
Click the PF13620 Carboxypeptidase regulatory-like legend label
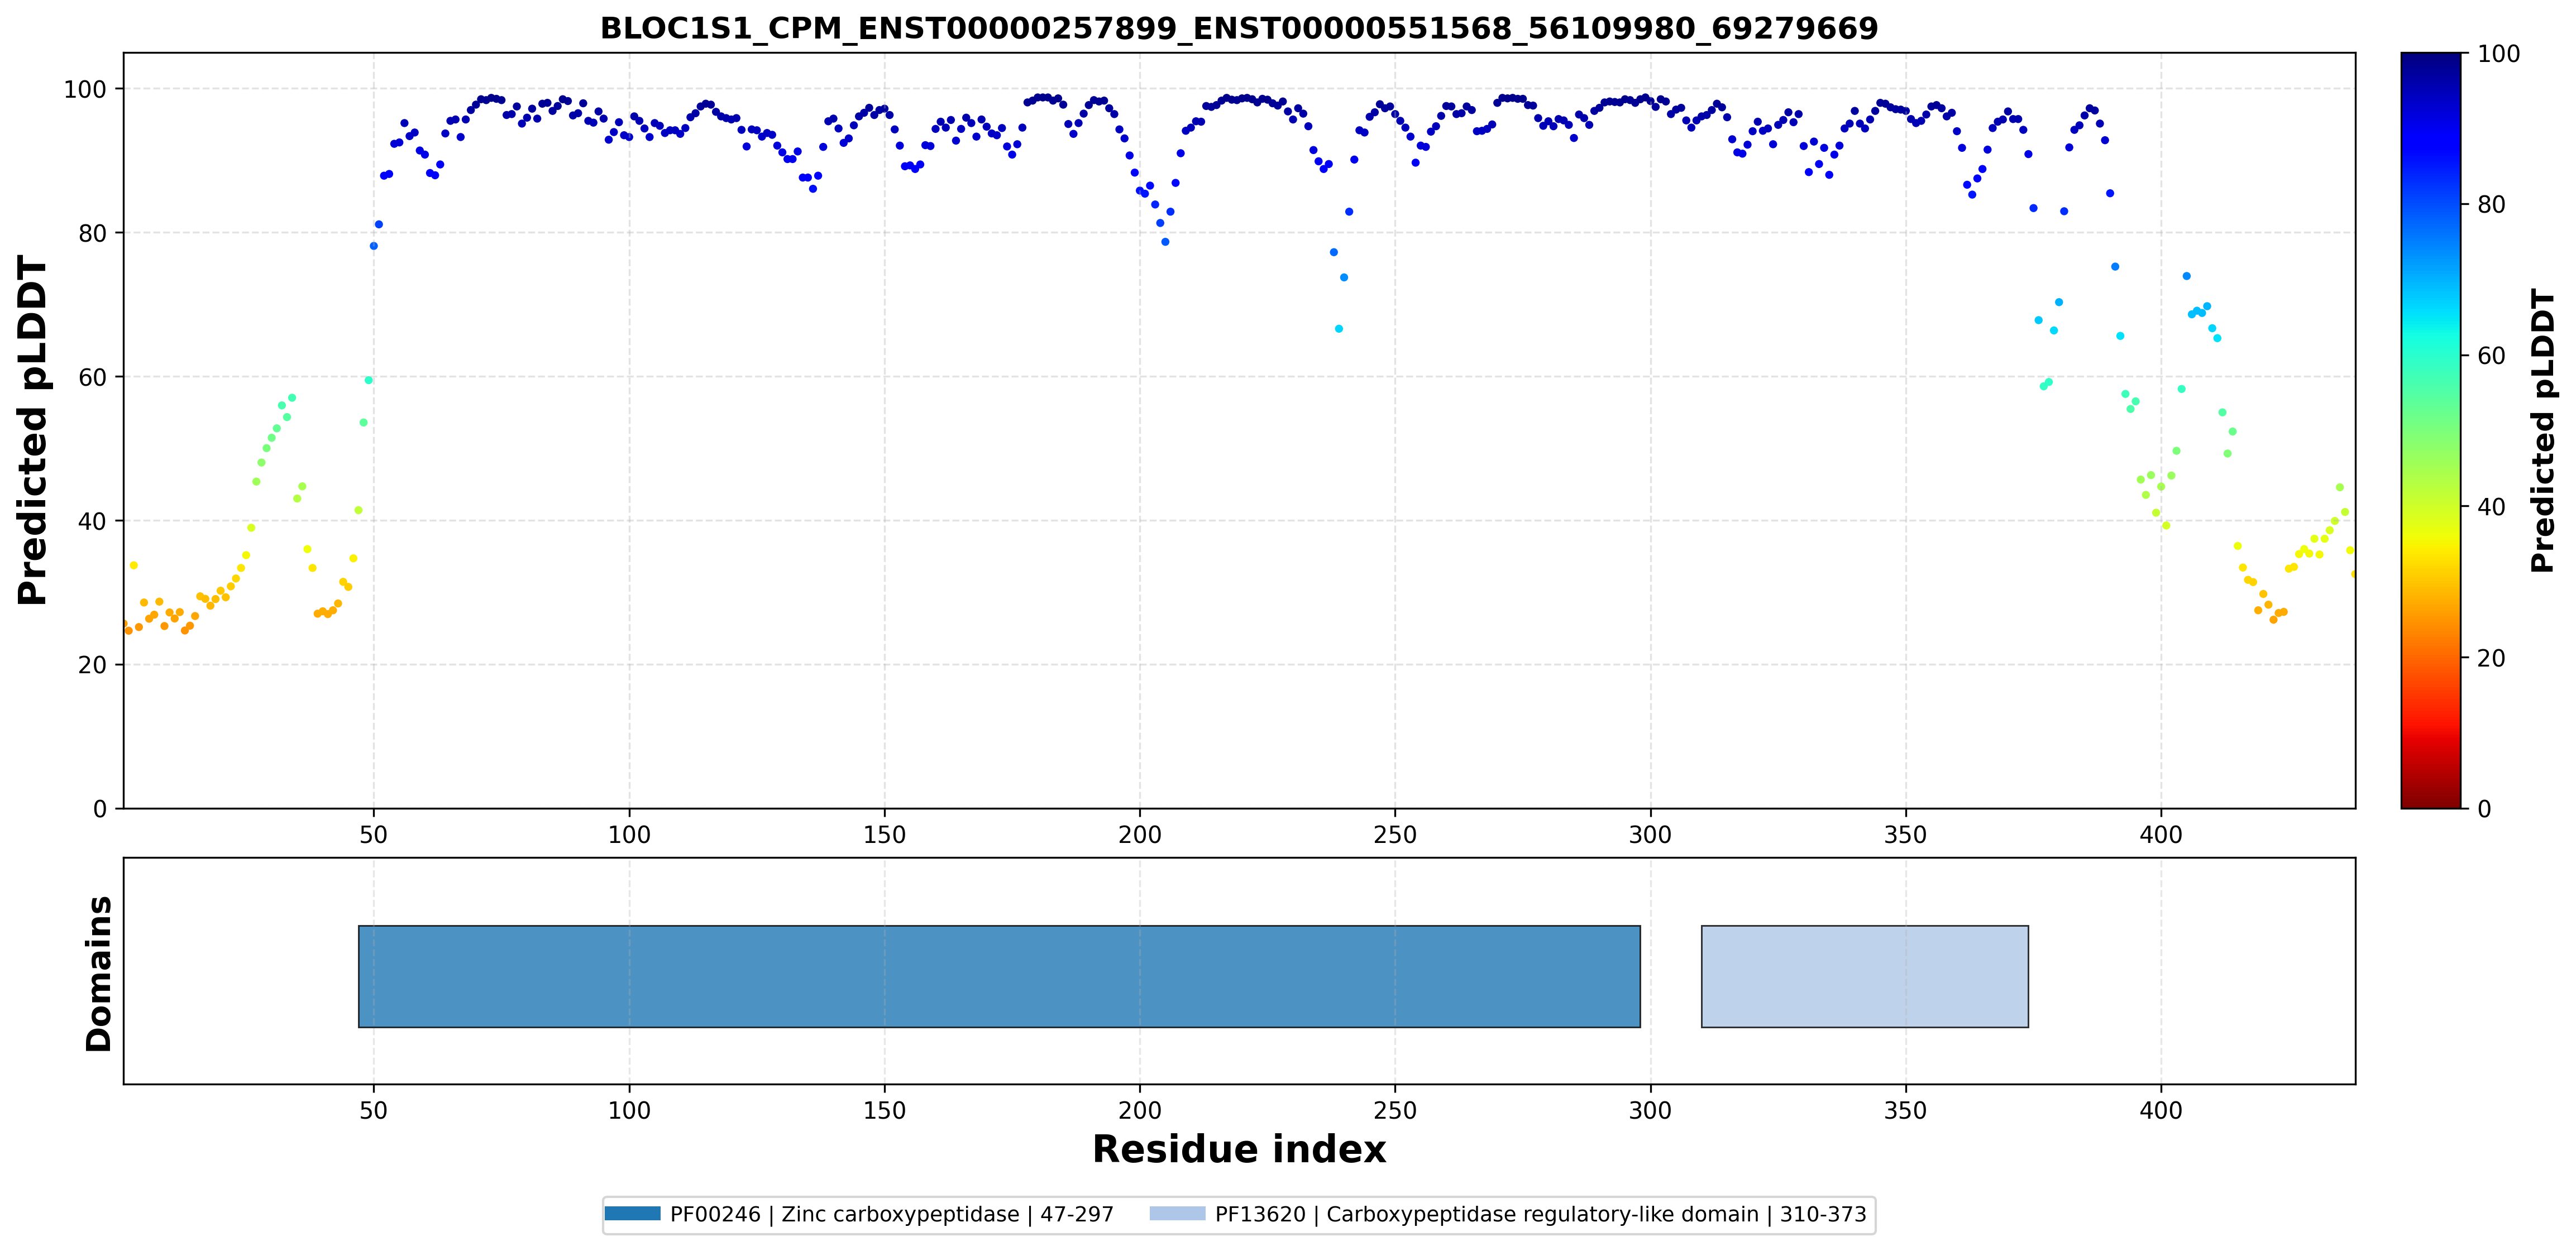click(1540, 1214)
